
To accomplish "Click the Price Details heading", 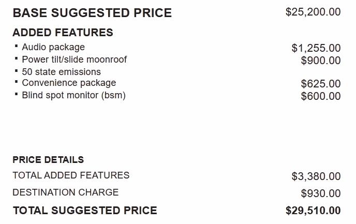I will point(48,160).
